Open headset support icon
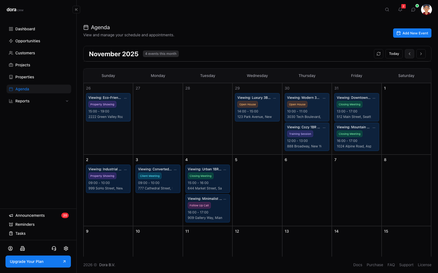 [x=54, y=248]
